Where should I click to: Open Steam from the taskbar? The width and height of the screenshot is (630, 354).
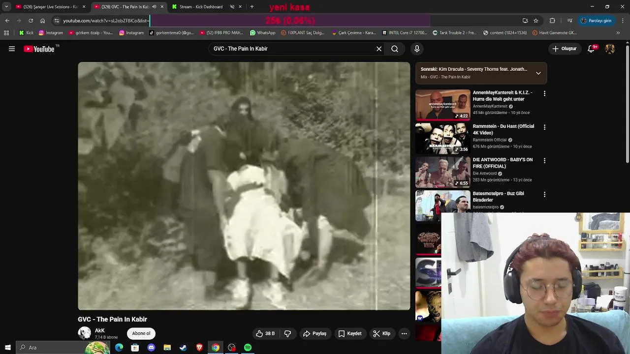pos(183,348)
